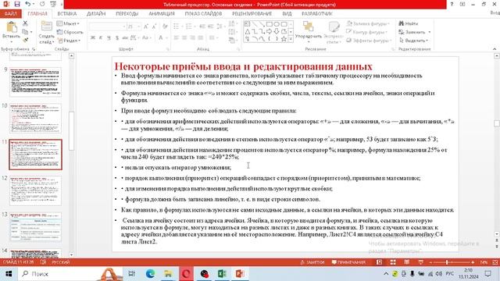The width and height of the screenshot is (500, 281).
Task: Click the Cut scissors icon
Action: tap(25, 23)
